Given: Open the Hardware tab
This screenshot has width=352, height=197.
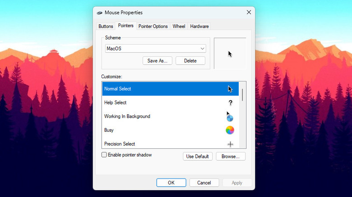Looking at the screenshot, I should coord(199,26).
